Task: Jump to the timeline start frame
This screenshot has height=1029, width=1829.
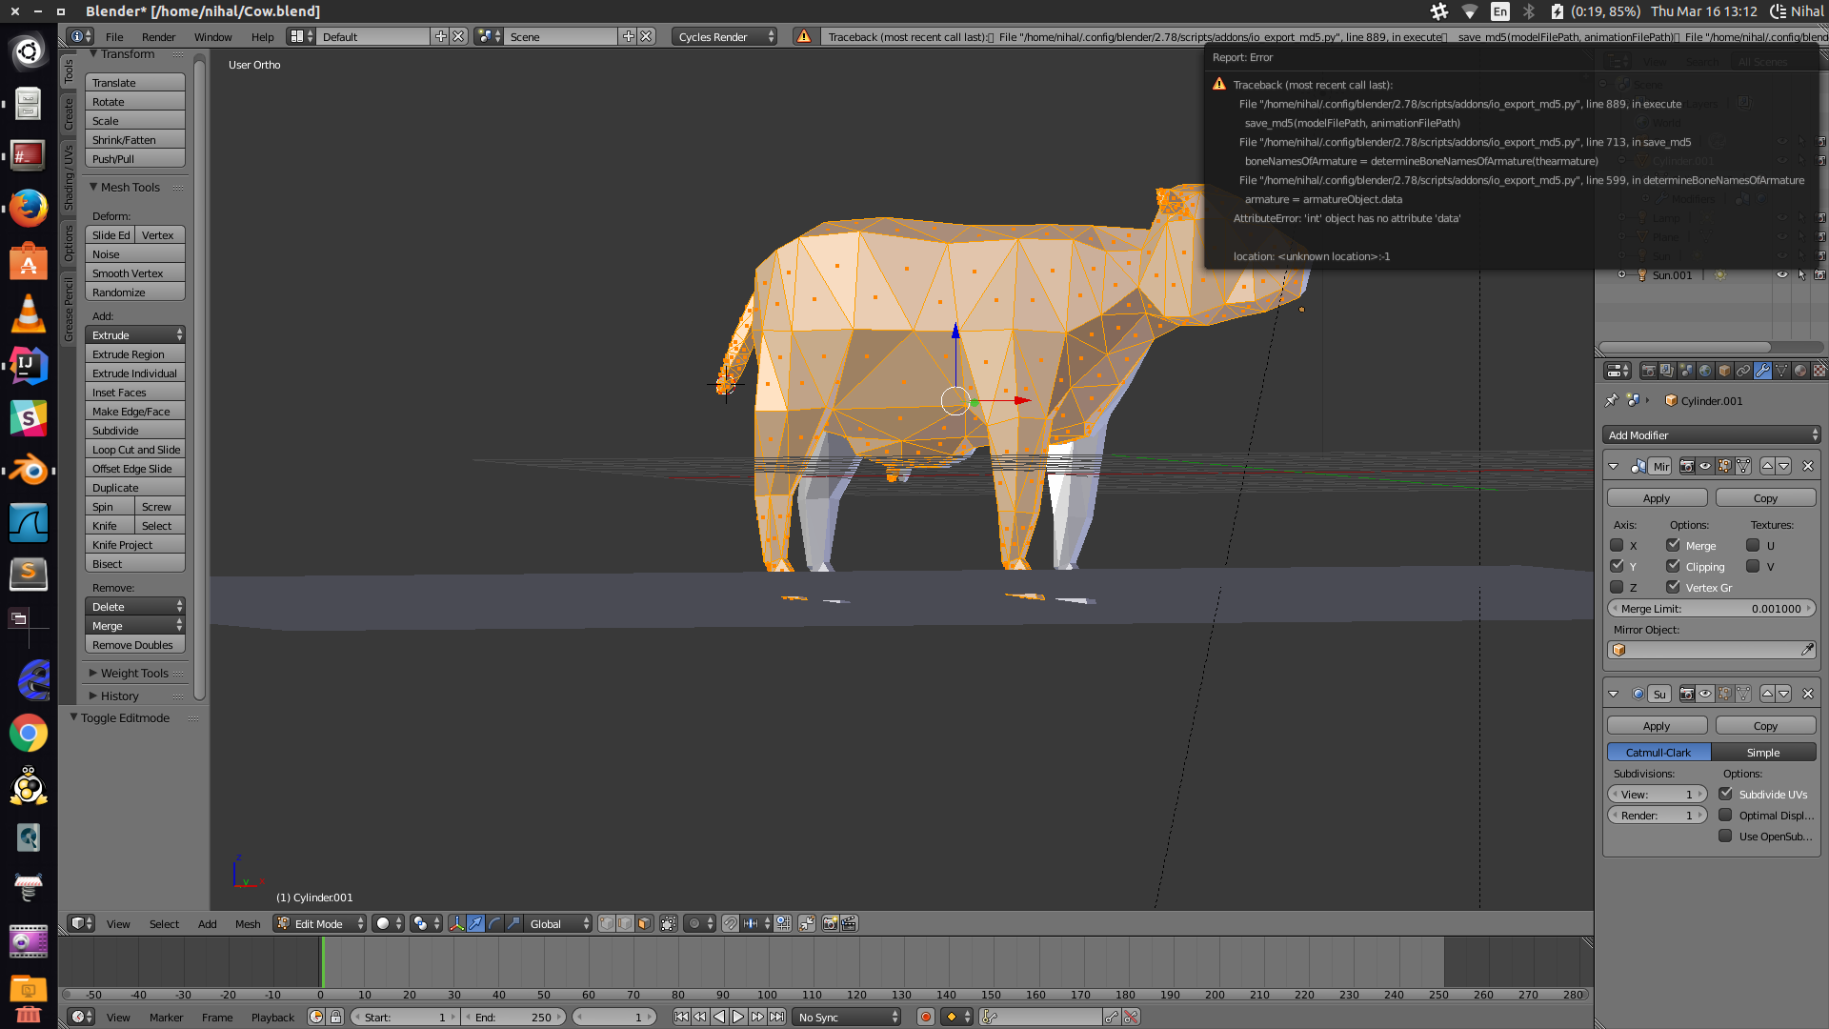Action: point(681,1017)
